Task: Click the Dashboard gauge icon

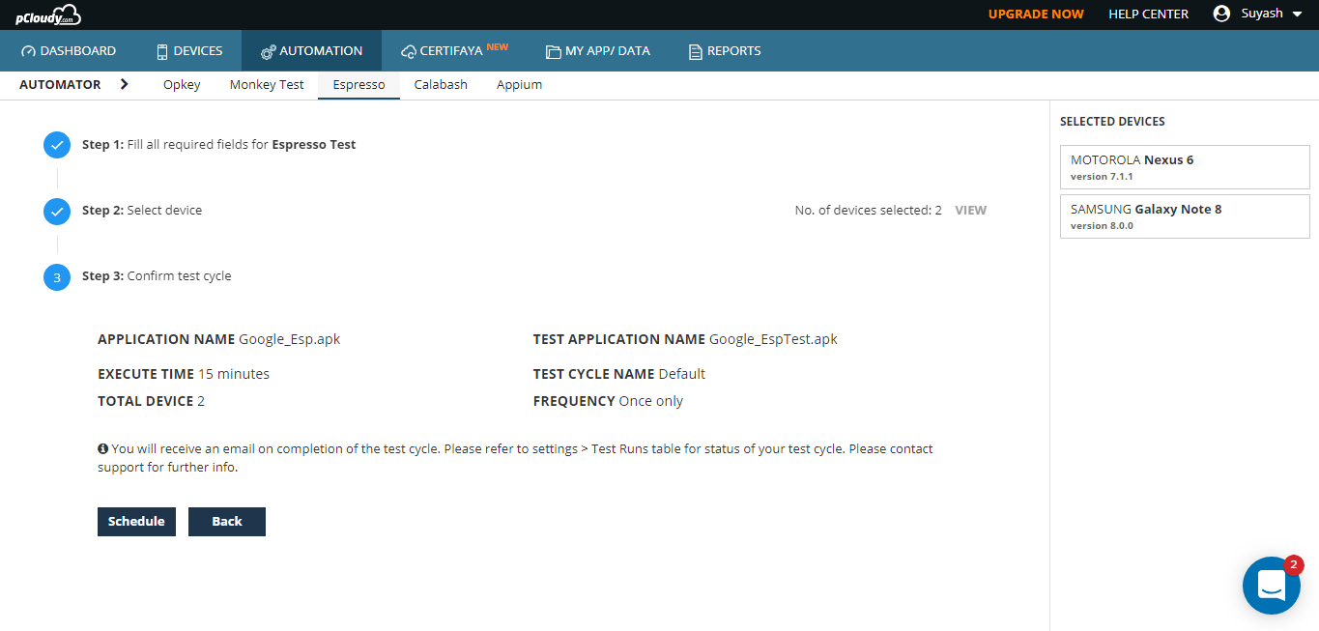Action: coord(28,51)
